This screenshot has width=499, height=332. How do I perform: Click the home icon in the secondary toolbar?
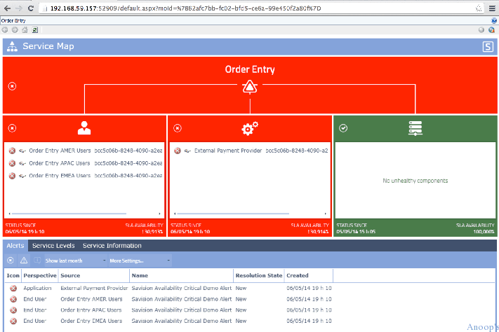(x=25, y=30)
